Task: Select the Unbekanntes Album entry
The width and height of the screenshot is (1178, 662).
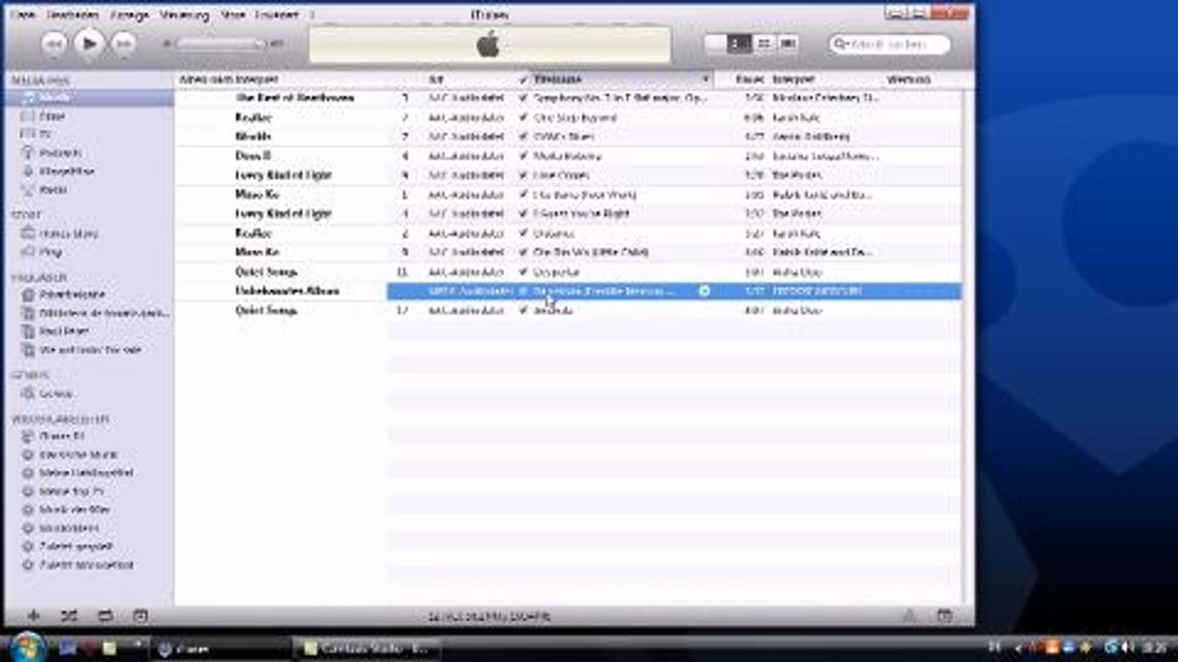Action: [287, 291]
